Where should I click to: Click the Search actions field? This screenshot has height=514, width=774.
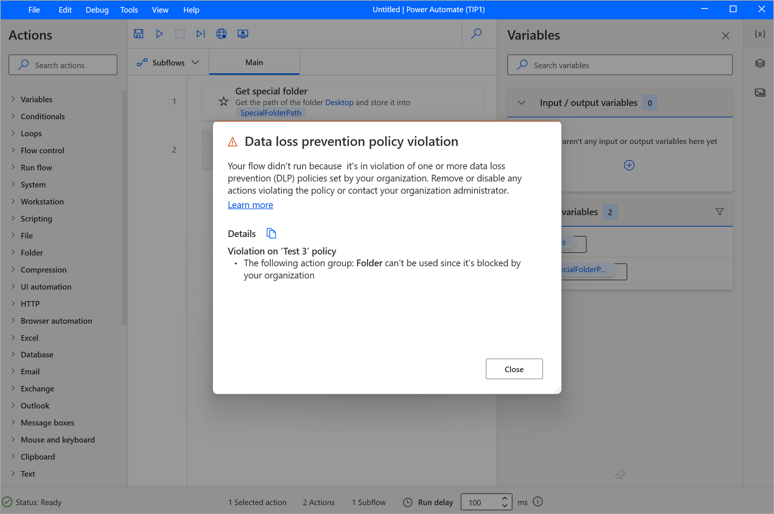[x=63, y=65]
